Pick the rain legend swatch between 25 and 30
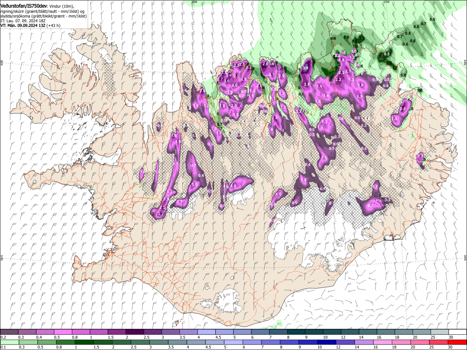The width and height of the screenshot is (467, 350). [438, 342]
